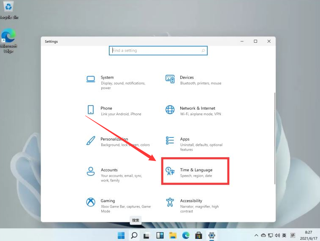The height and width of the screenshot is (241, 320).
Task: Go to the Phone settings label
Action: [106, 108]
